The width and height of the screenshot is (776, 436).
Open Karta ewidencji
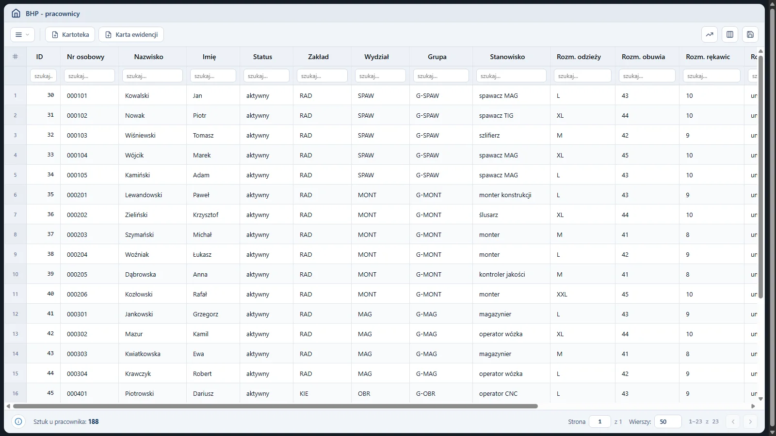pos(131,34)
